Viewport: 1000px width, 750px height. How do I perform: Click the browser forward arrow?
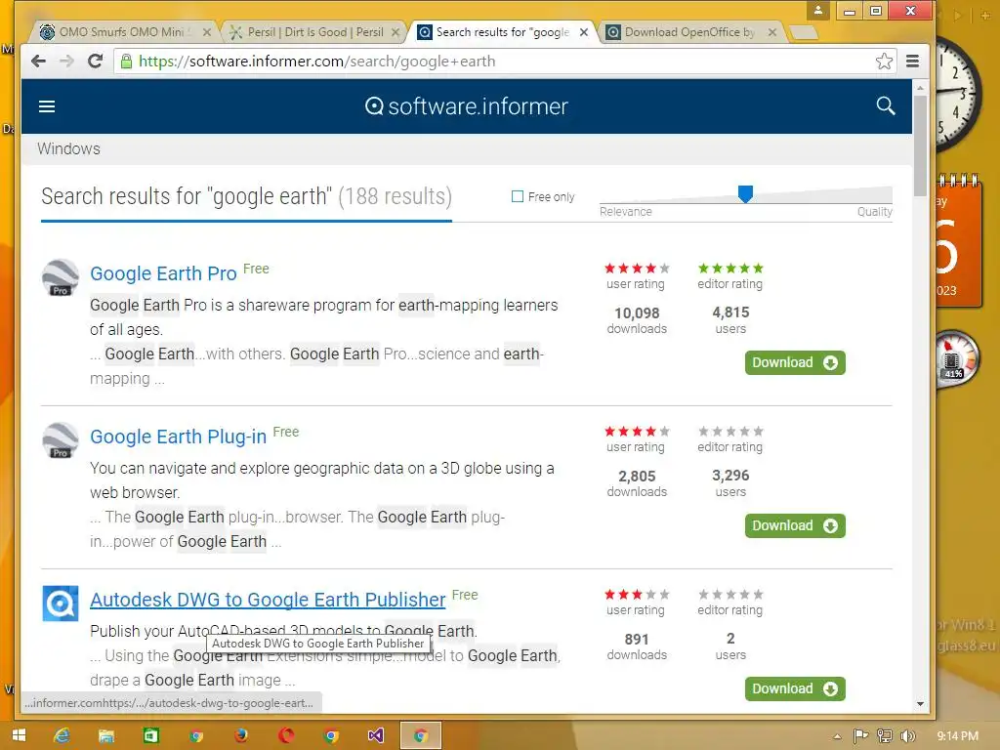point(66,62)
